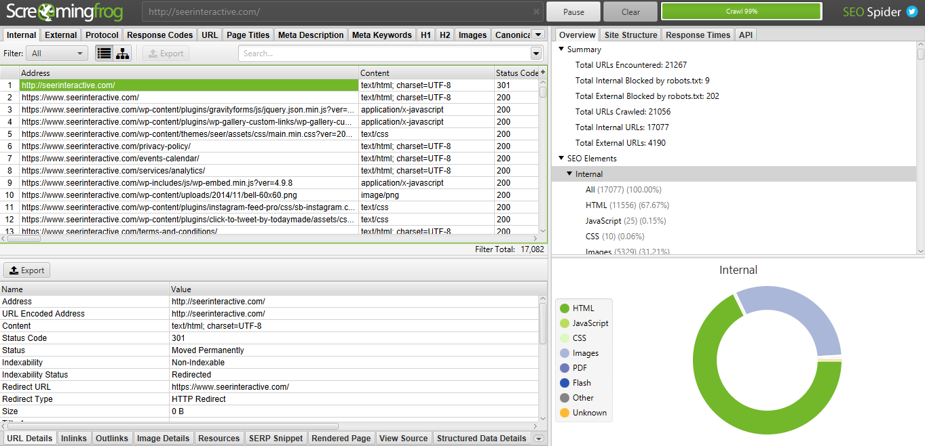925x446 pixels.
Task: Collapse the SEO Elements section
Action: [x=561, y=159]
